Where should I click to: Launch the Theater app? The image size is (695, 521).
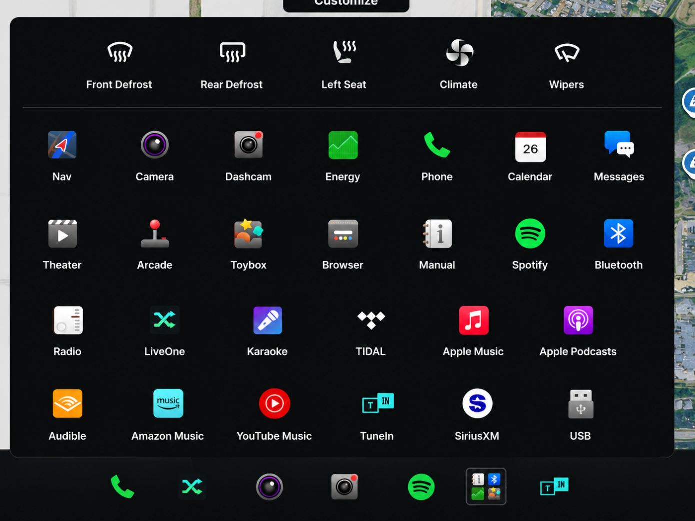click(62, 244)
